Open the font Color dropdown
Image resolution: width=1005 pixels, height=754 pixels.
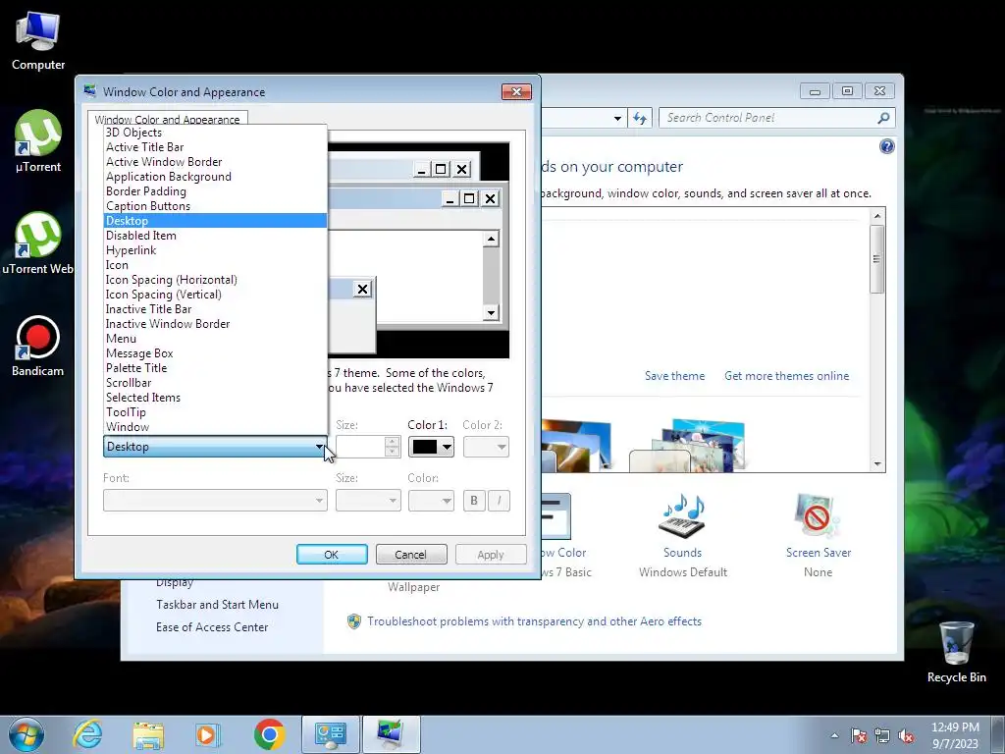coord(431,500)
